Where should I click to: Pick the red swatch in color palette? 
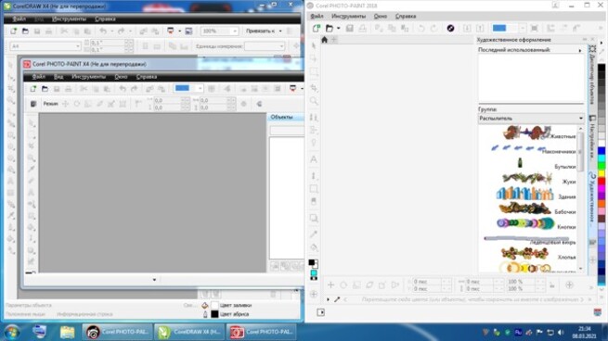(602, 181)
